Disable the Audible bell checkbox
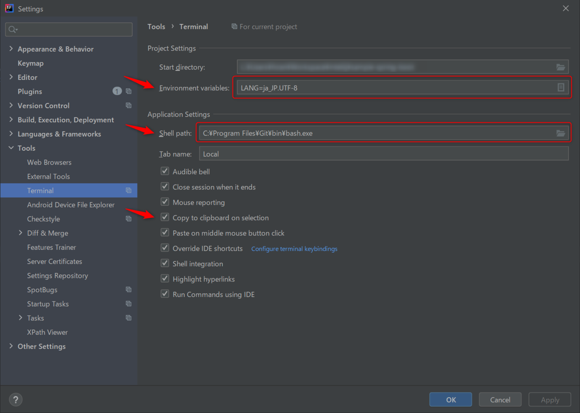Image resolution: width=580 pixels, height=413 pixels. (x=165, y=171)
